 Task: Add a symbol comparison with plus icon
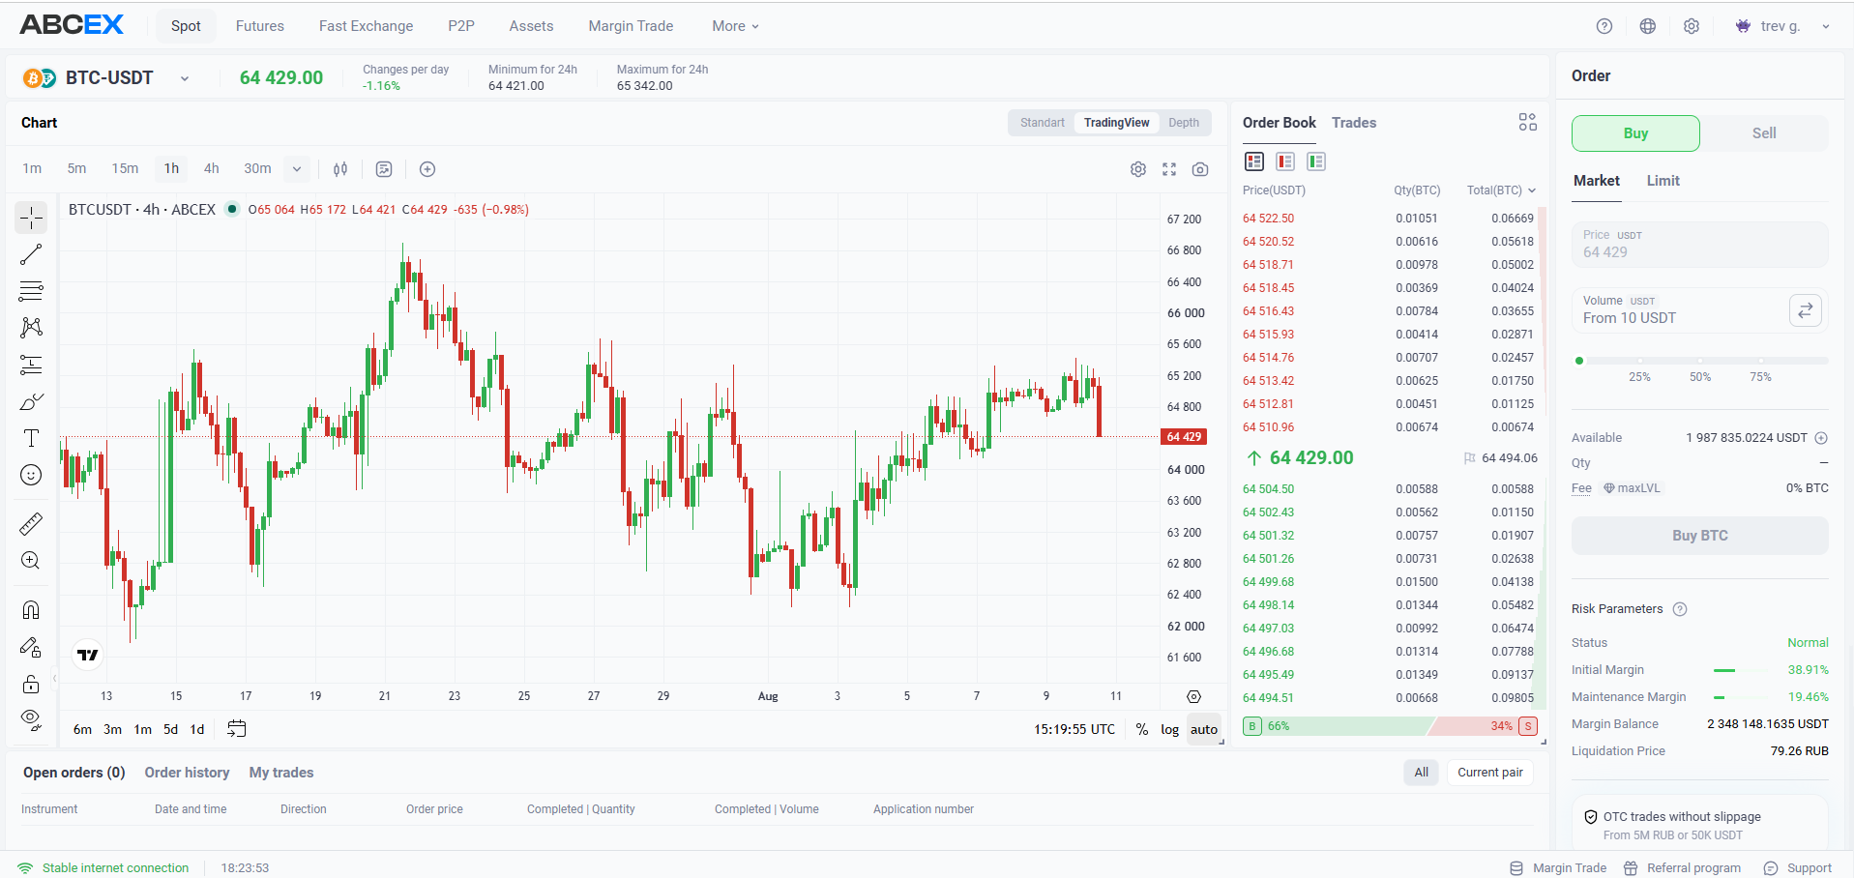(427, 169)
